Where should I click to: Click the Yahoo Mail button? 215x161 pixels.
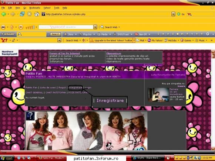[140, 40]
